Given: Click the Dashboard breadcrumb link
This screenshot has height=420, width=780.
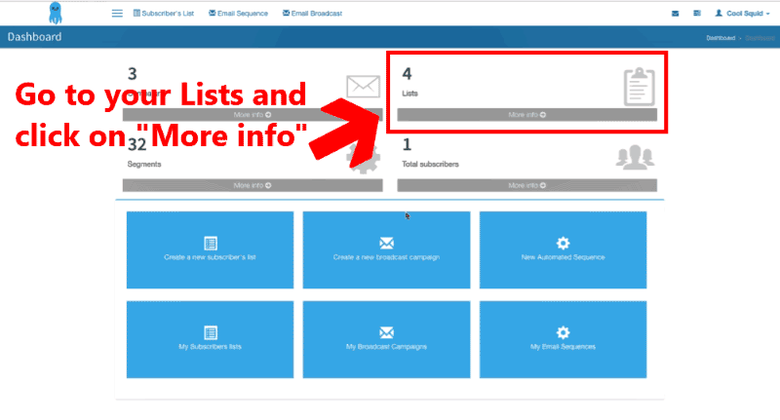Looking at the screenshot, I should (721, 38).
